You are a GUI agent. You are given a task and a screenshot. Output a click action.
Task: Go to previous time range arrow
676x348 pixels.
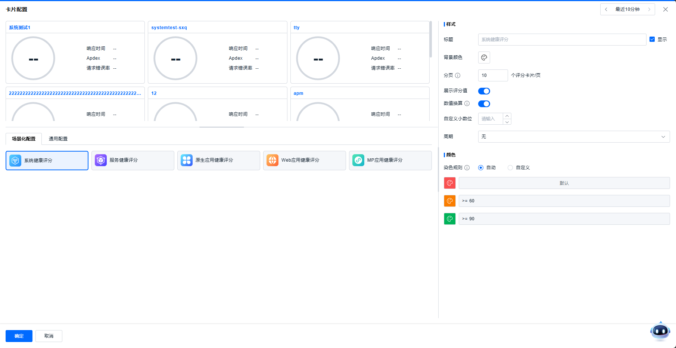coord(606,9)
